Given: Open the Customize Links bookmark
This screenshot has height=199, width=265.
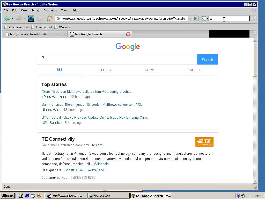Looking at the screenshot, I should 17,27.
